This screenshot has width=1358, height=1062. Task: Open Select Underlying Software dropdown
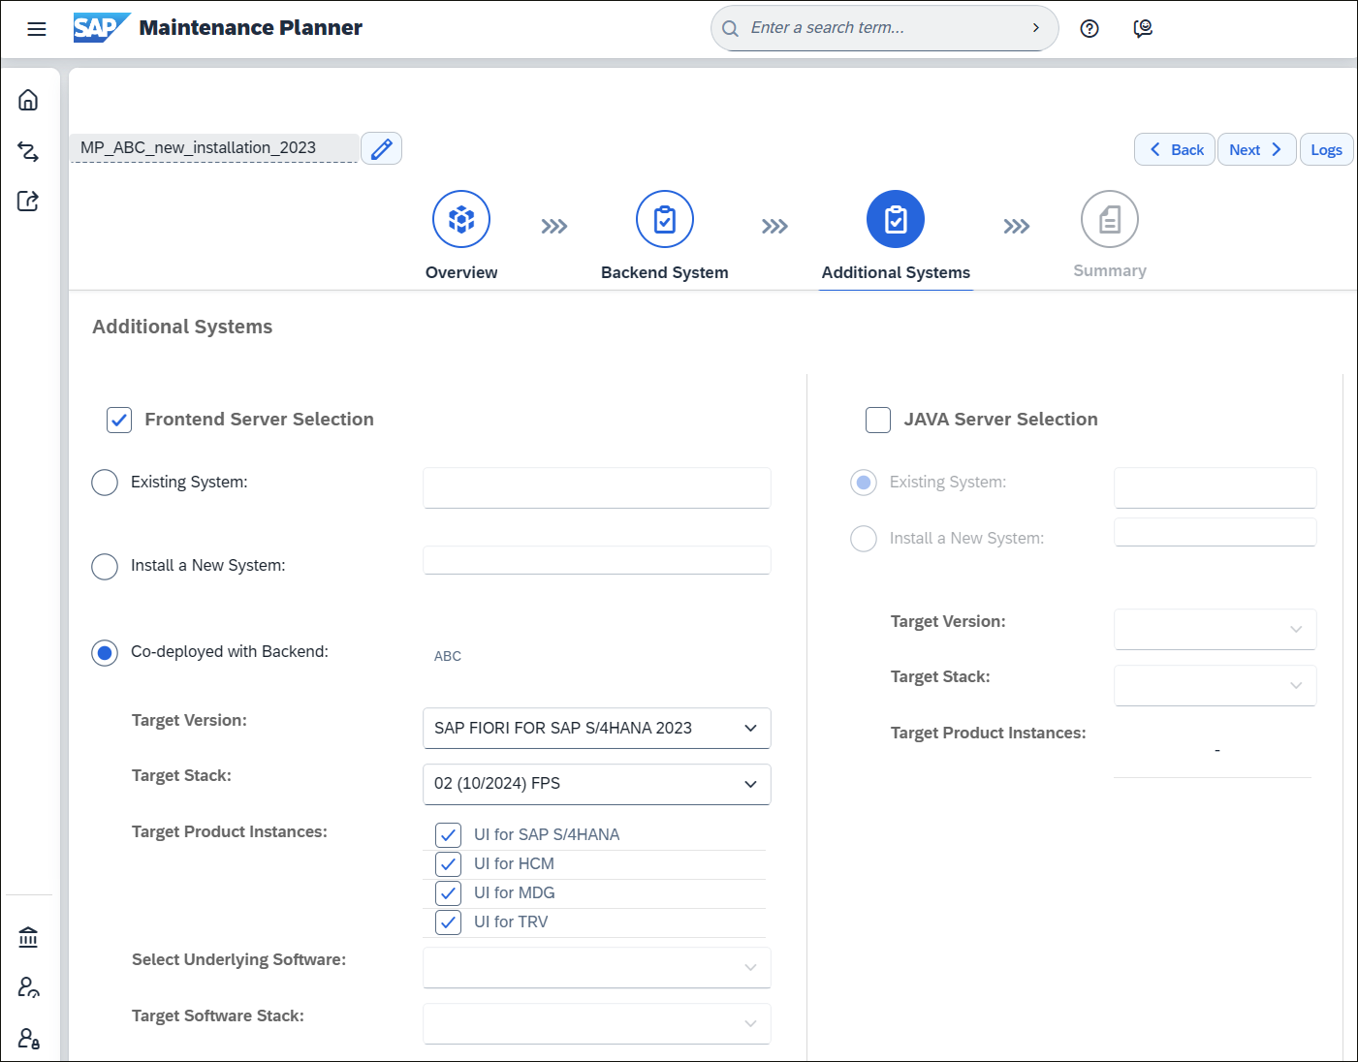click(x=597, y=967)
